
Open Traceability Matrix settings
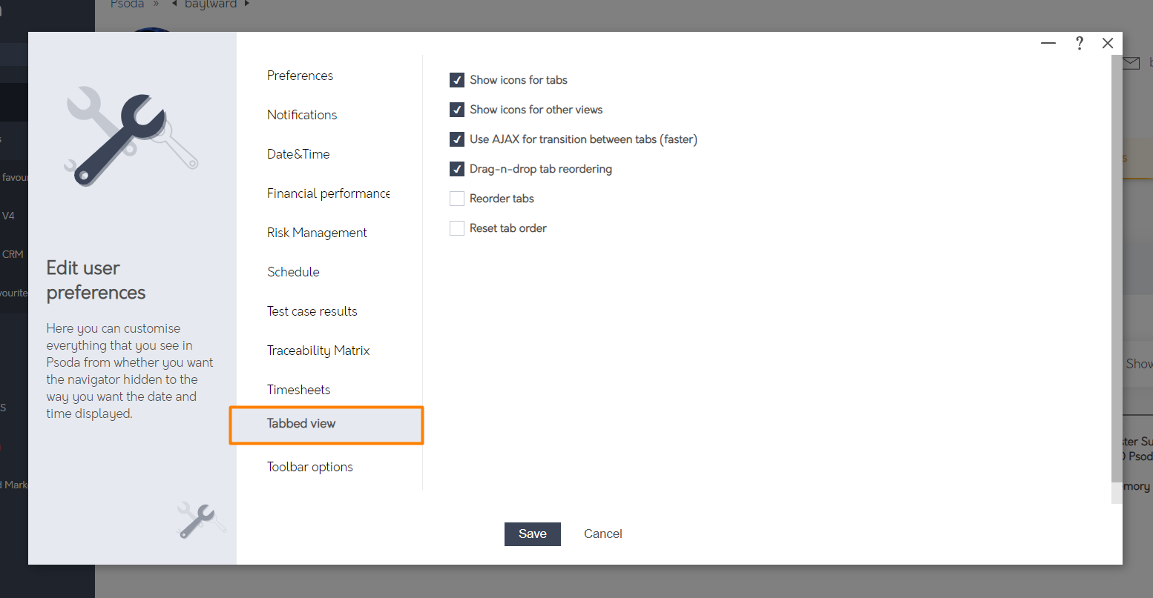pos(318,351)
